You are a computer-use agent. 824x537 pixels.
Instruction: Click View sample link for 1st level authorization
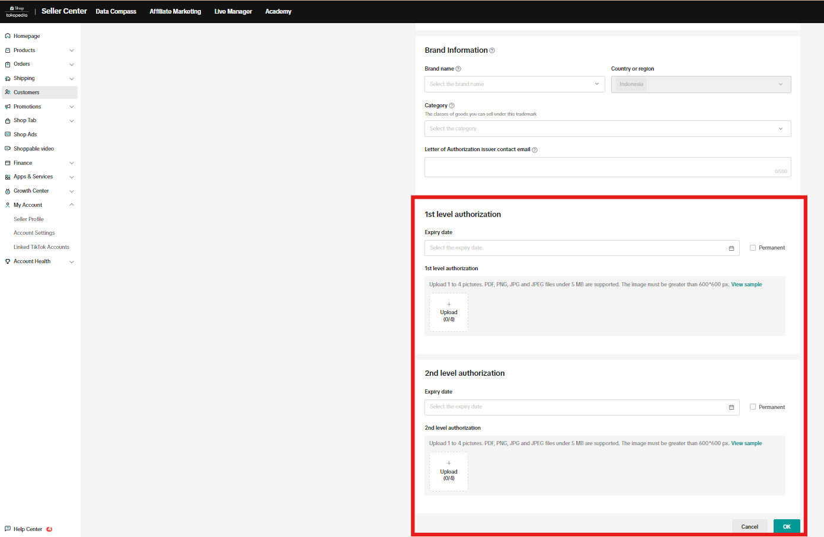click(746, 285)
